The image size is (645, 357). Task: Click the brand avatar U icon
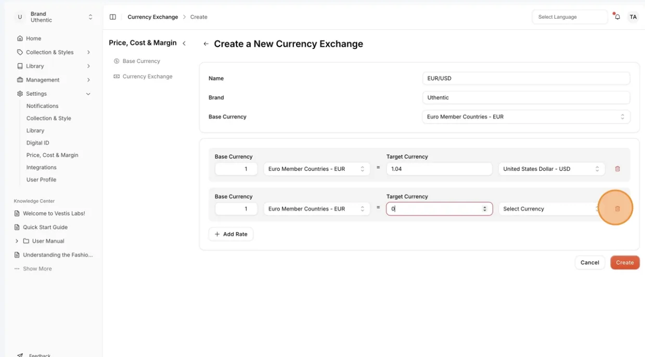click(x=20, y=17)
